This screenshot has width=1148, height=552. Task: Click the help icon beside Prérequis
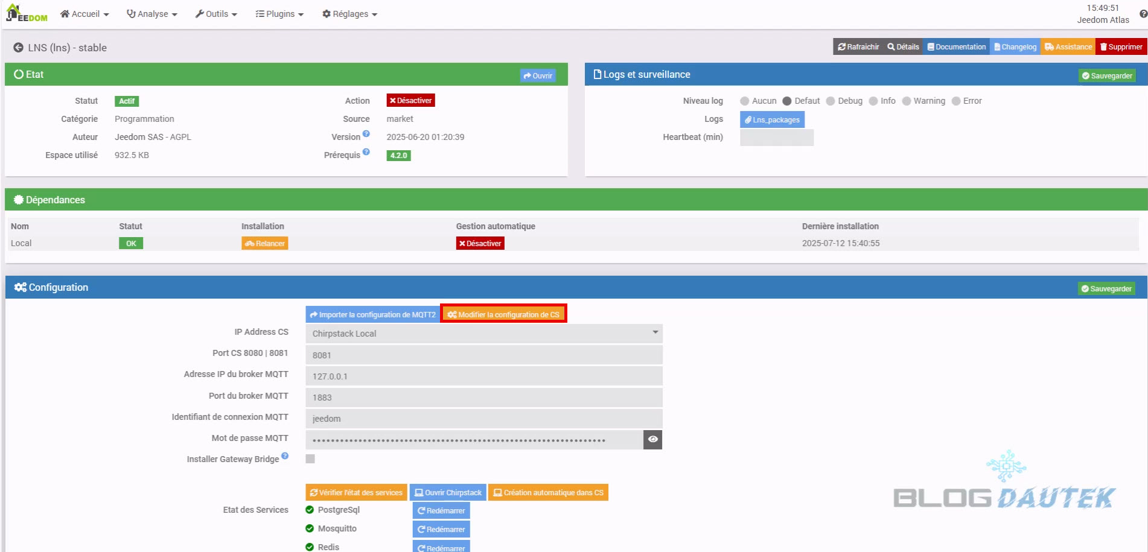point(366,152)
